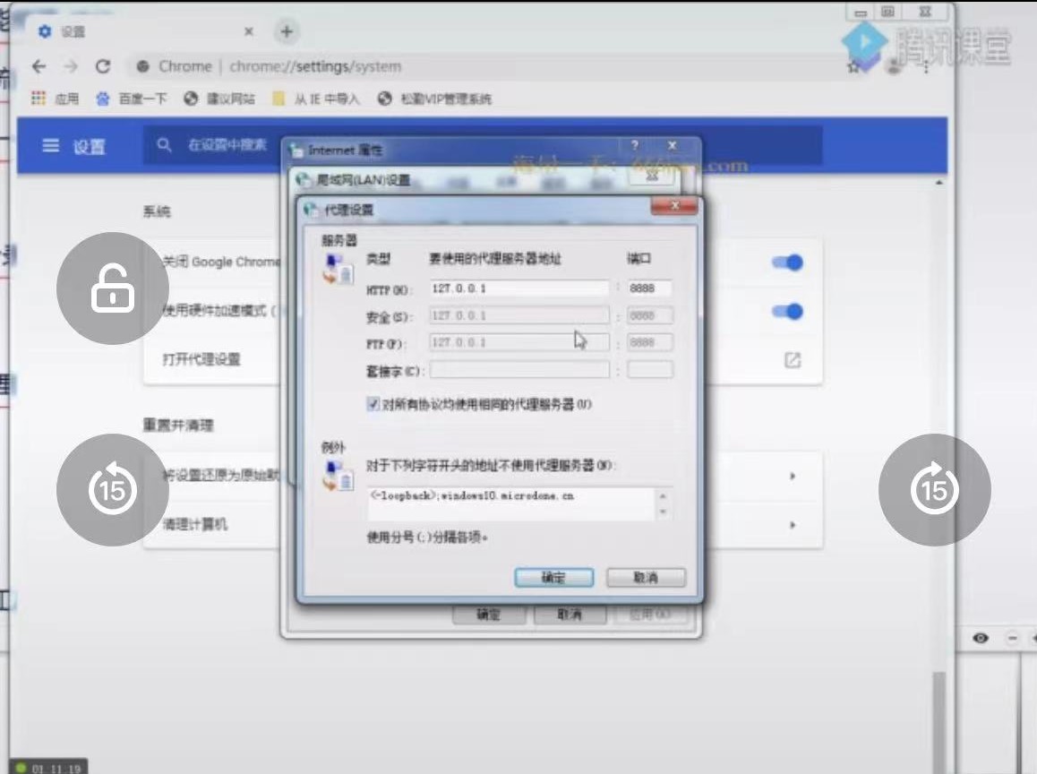Click the FTP proxy address field

click(x=519, y=342)
